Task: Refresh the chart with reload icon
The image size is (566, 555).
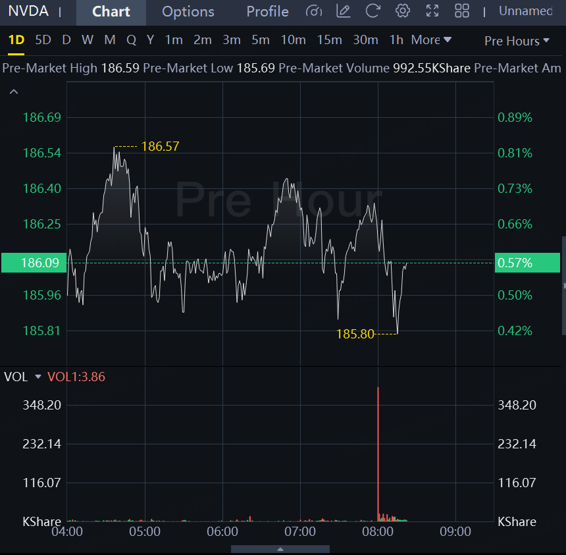Action: point(373,11)
